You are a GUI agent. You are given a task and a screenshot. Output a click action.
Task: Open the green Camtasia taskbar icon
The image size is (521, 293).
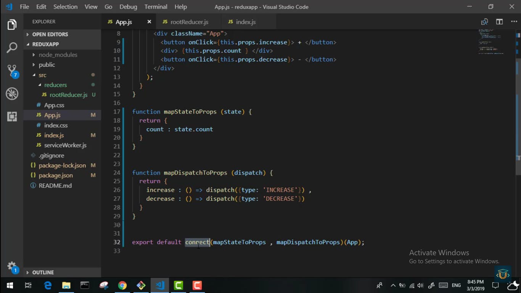point(178,285)
